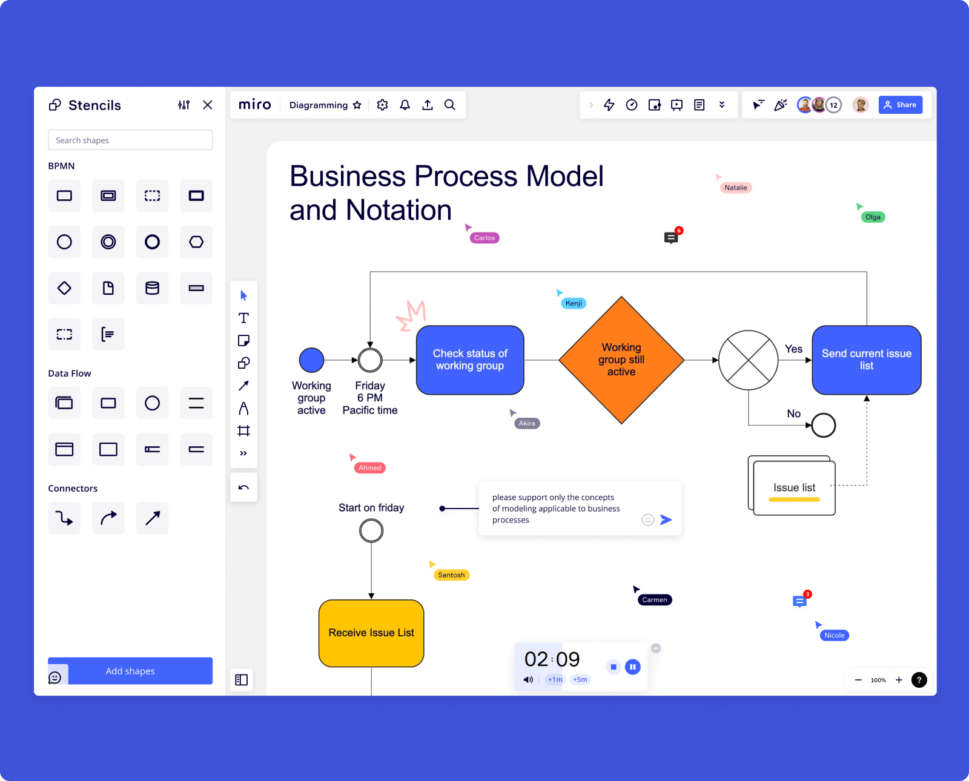Click the Share button
969x781 pixels.
coord(900,104)
